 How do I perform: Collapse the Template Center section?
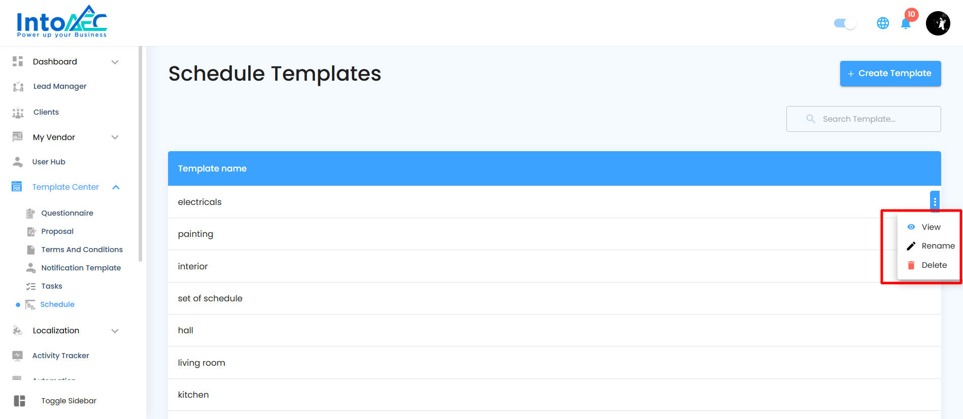pyautogui.click(x=116, y=187)
